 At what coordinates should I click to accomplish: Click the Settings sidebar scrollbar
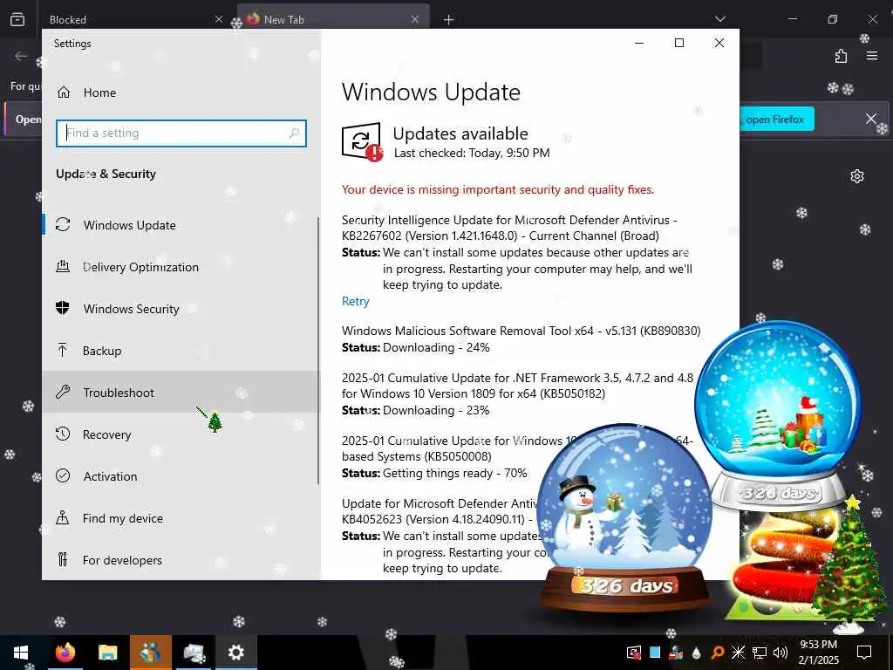(318, 351)
